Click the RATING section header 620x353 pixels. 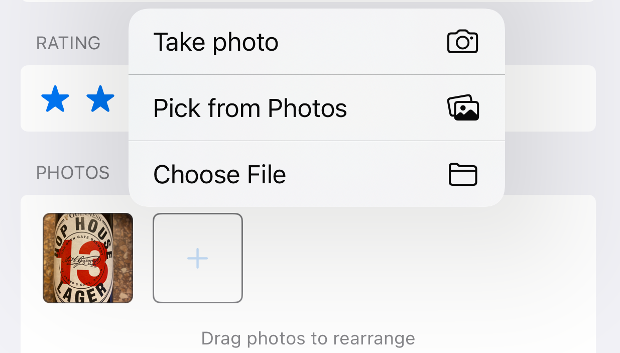point(68,43)
